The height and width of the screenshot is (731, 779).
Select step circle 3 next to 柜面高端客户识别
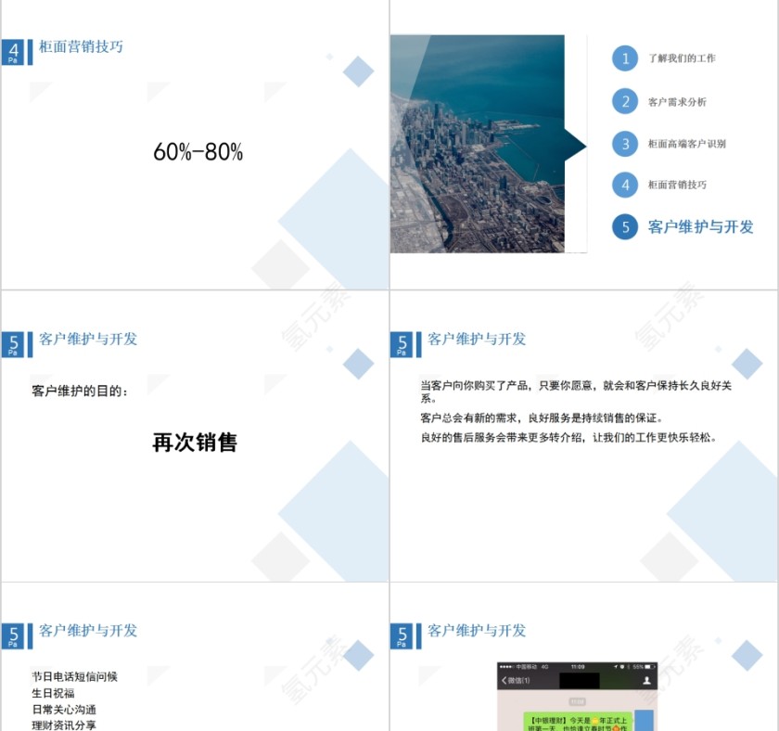[x=625, y=144]
